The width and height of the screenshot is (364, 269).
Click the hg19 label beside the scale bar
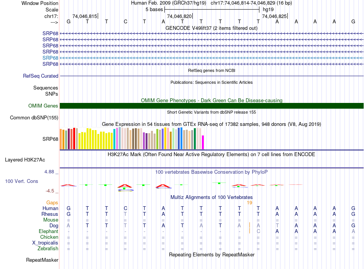(268, 10)
